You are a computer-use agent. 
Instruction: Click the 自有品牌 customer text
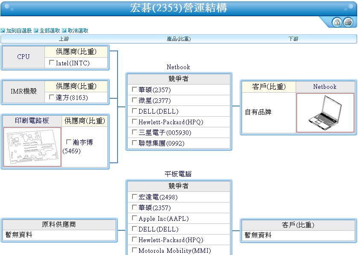click(x=258, y=112)
